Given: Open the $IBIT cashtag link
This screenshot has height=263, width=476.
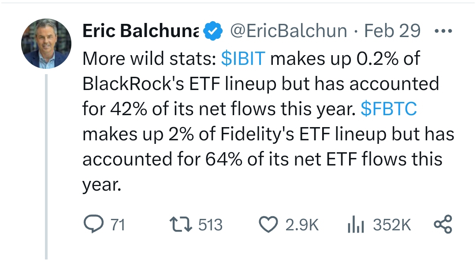Looking at the screenshot, I should (242, 59).
